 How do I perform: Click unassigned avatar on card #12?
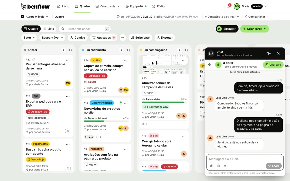tap(68, 131)
